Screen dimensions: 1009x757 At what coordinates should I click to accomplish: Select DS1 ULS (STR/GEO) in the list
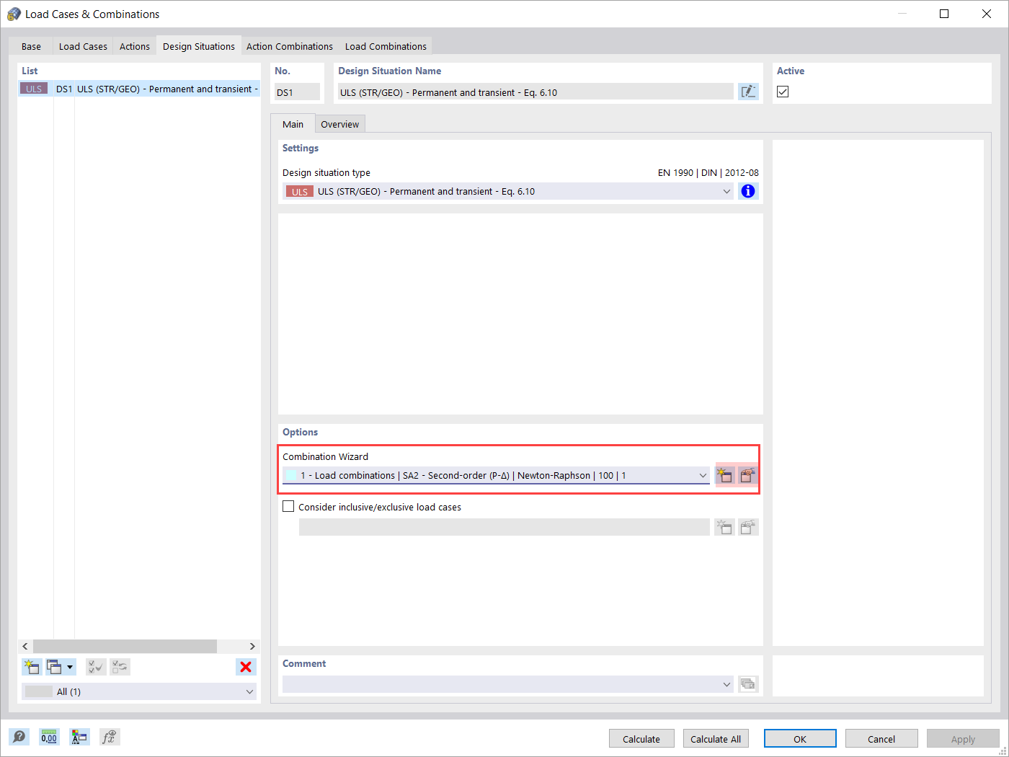point(139,89)
